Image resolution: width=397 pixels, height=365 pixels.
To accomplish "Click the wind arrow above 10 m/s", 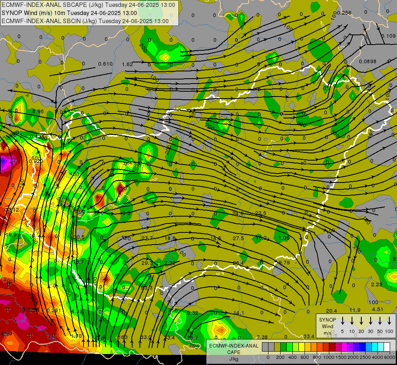I will coord(352,321).
